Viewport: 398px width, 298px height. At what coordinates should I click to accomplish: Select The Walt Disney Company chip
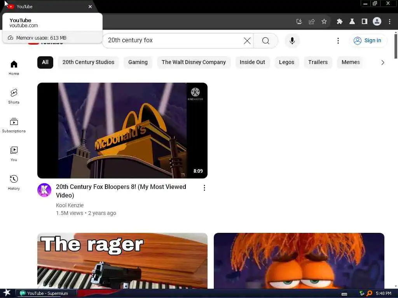pyautogui.click(x=194, y=62)
